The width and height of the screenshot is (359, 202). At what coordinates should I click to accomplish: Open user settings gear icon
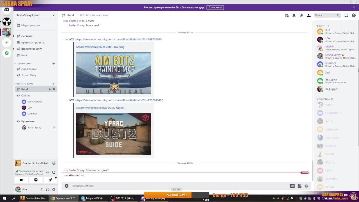54,189
